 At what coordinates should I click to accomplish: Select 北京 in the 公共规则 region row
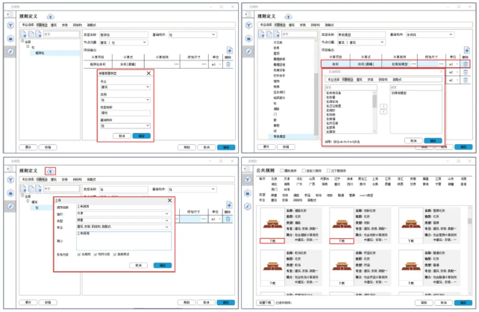coord(274,178)
